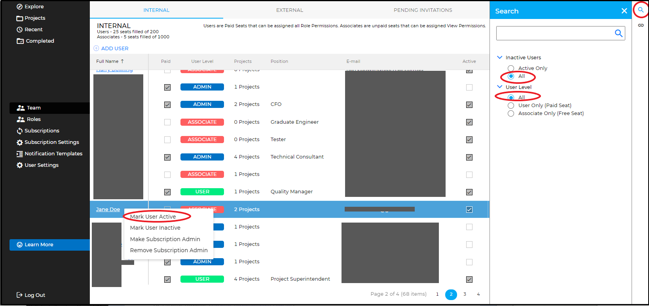Open Notification Templates icon in sidebar
Viewport: 649px width, 306px height.
(19, 154)
